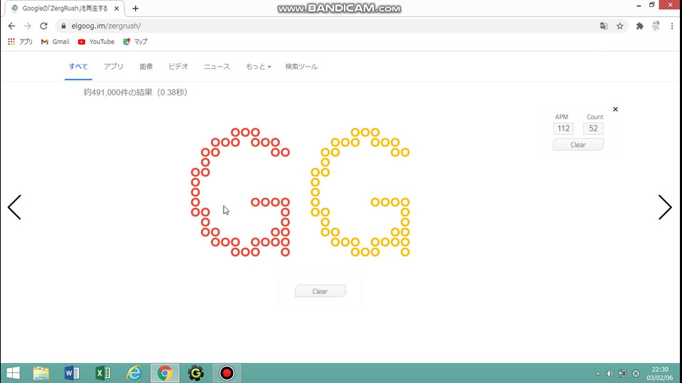Go back using browser back arrow
Viewport: 682px width, 383px height.
tap(12, 26)
